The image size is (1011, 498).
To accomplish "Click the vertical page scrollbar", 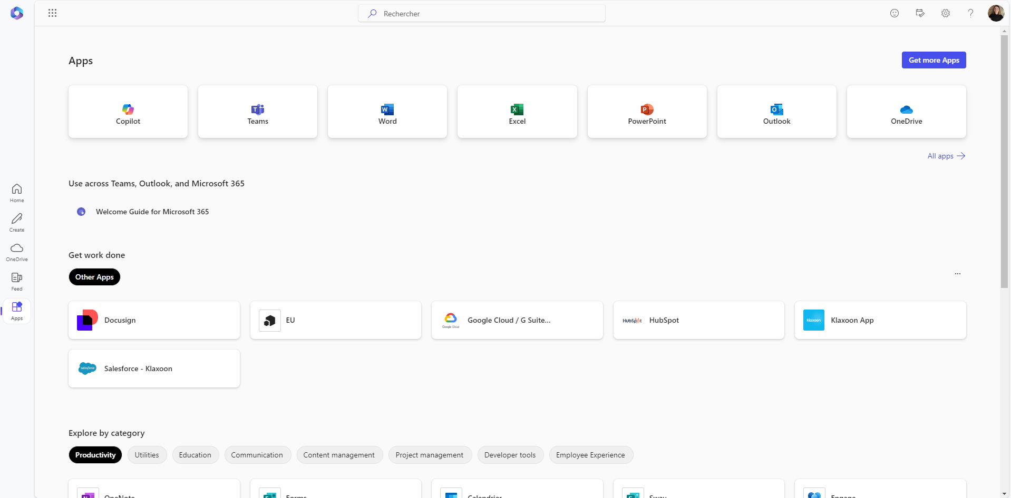I will 1004,158.
